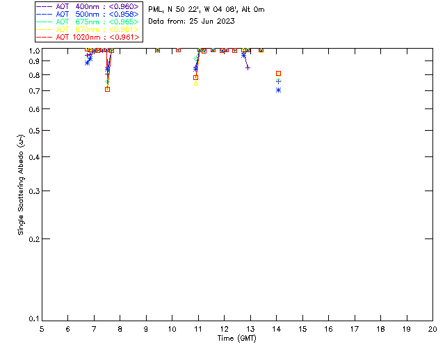Click the y-axis tick label 0.8
This screenshot has width=445, height=356.
34,75
